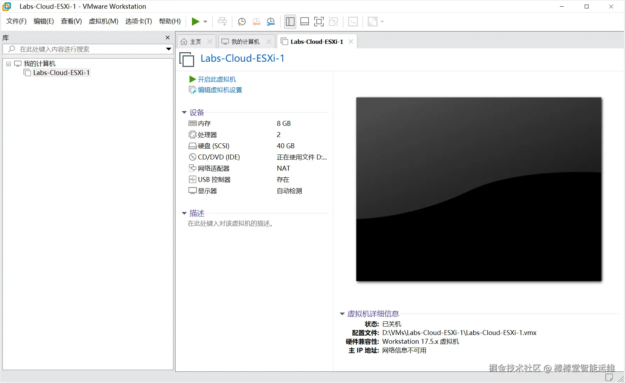Open the stretch display dropdown arrow
625x383 pixels.
pyautogui.click(x=382, y=22)
